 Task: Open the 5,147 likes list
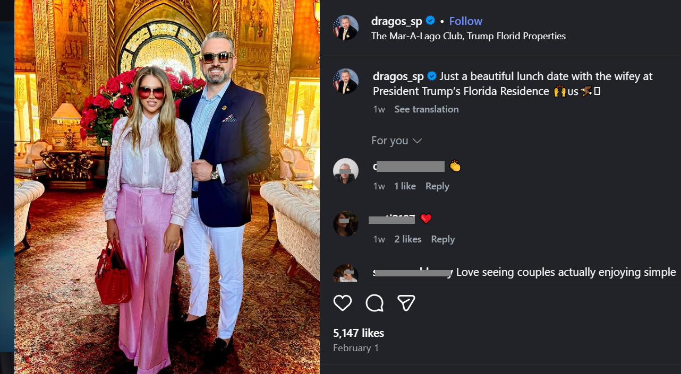[x=359, y=333]
